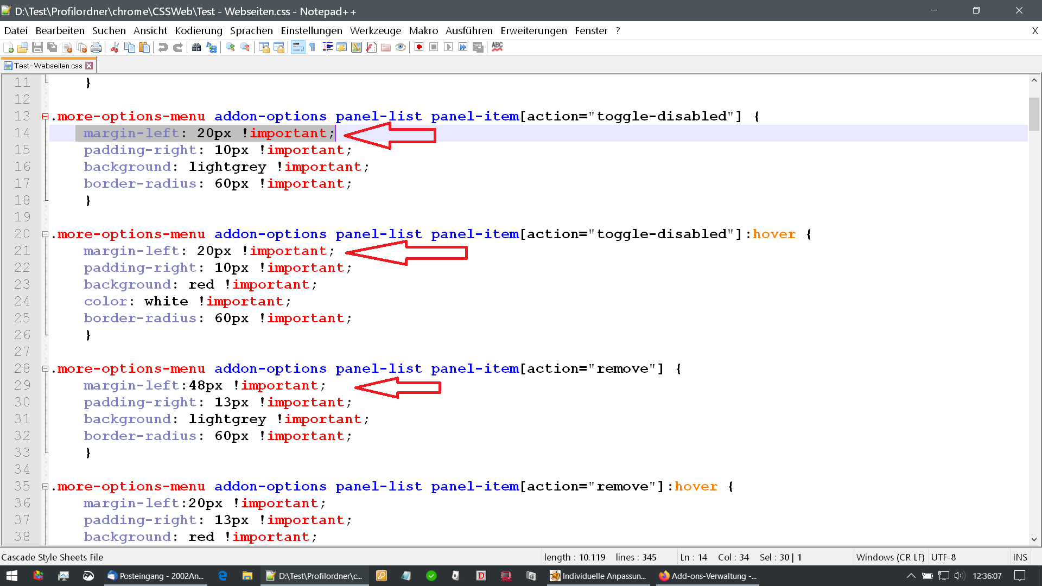Screen dimensions: 1042x586
Task: Click the Zoom in magnifier icon
Action: click(x=230, y=47)
